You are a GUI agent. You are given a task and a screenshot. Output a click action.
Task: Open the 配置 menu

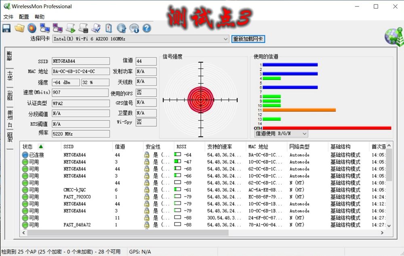pyautogui.click(x=24, y=17)
